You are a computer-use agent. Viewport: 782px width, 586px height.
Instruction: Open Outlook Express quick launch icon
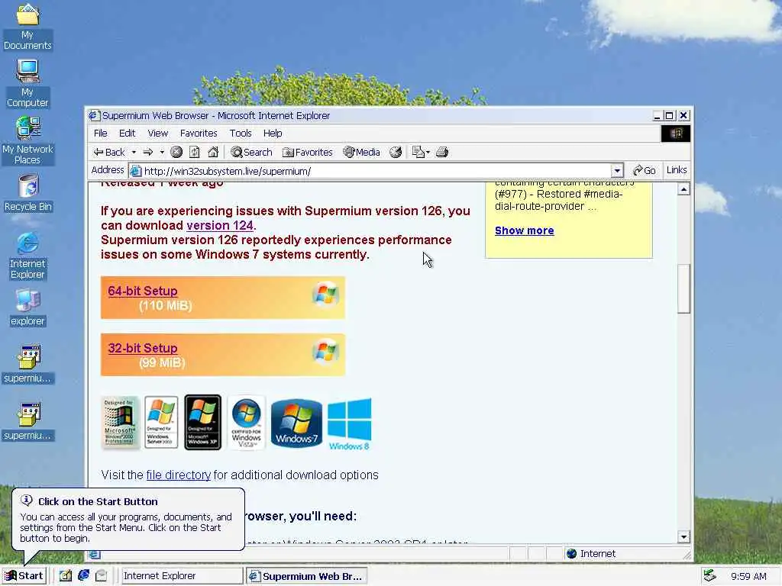click(x=102, y=576)
